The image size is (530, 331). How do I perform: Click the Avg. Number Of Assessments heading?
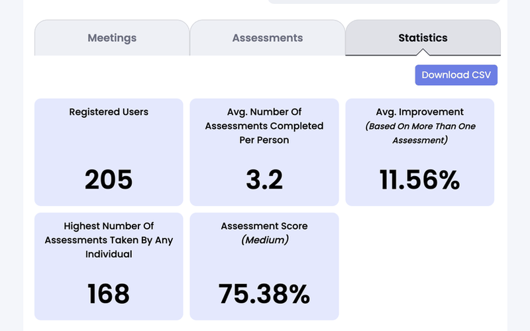pos(264,126)
